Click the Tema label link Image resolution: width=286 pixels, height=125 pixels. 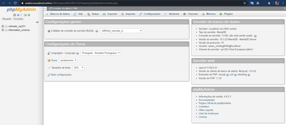[x=54, y=60]
